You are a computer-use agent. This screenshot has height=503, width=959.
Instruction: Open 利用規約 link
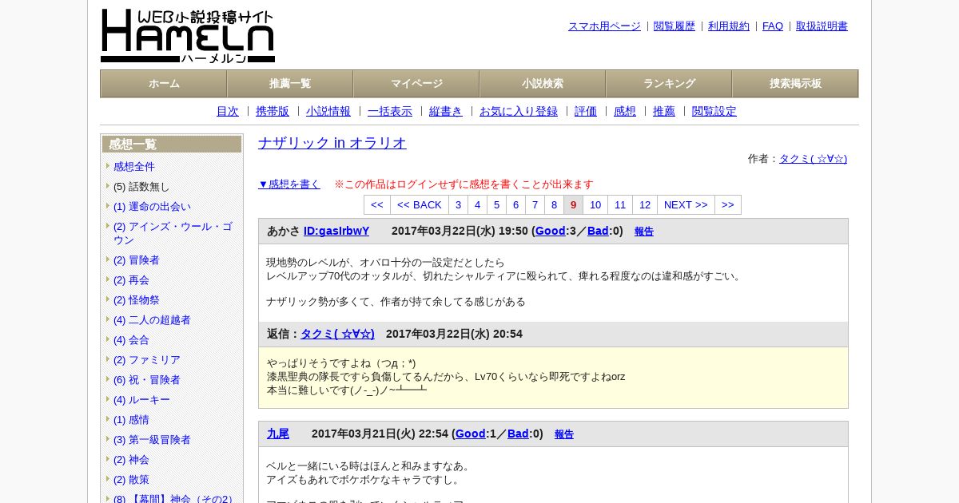click(729, 26)
